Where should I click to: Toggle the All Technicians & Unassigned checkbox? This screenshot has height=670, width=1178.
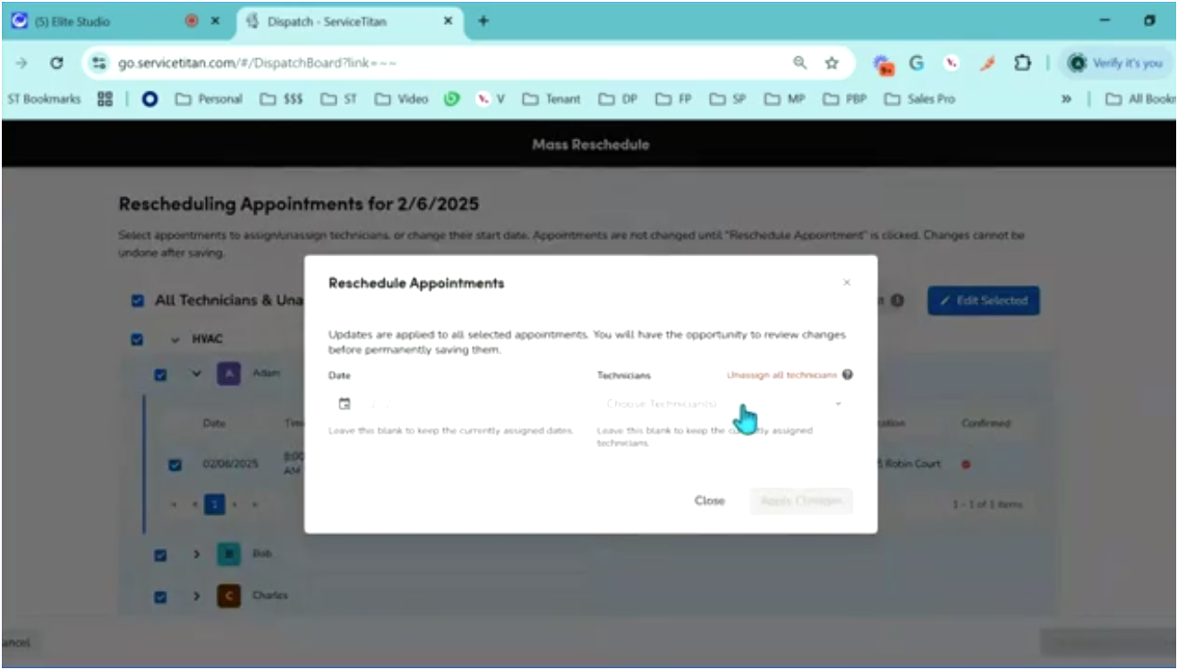138,301
